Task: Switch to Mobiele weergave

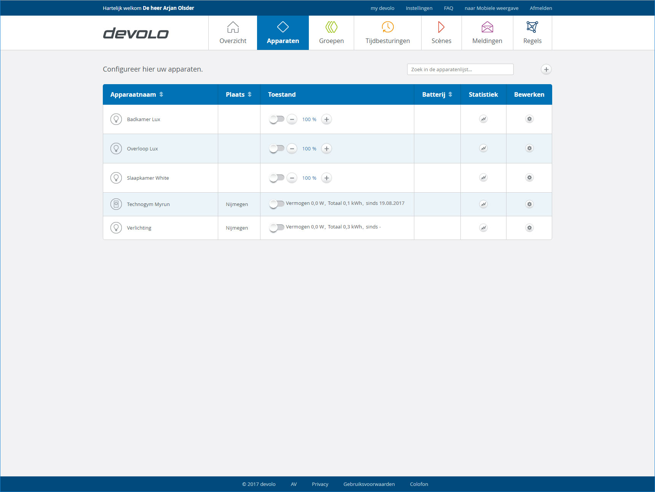Action: coord(492,8)
